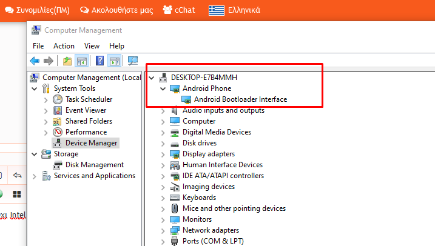Viewport: 435px width, 246px height.
Task: Collapse the Android Phone category
Action: pyautogui.click(x=163, y=88)
